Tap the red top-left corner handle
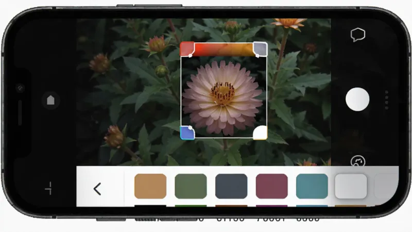The image size is (412, 232). (x=187, y=48)
